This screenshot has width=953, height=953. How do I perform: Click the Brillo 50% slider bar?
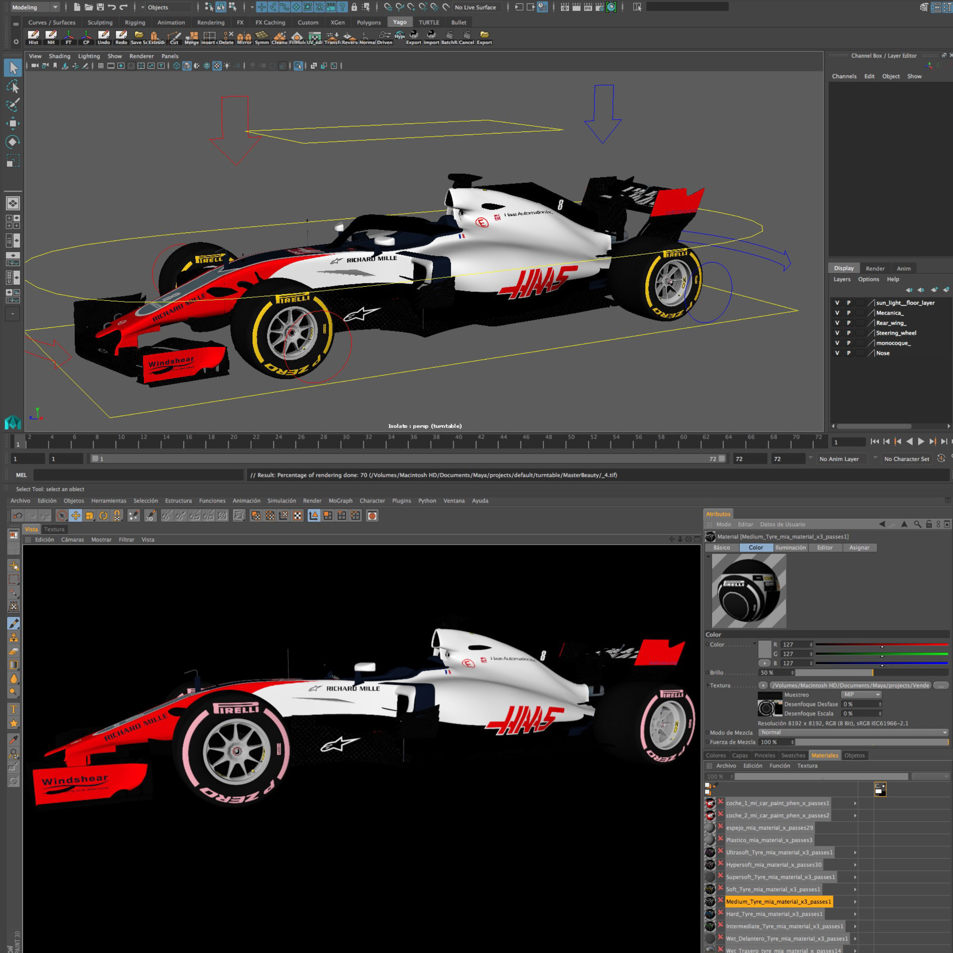871,672
